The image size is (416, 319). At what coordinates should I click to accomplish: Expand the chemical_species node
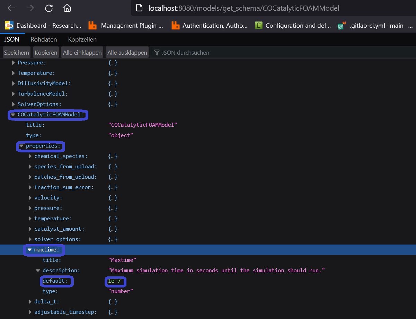30,156
